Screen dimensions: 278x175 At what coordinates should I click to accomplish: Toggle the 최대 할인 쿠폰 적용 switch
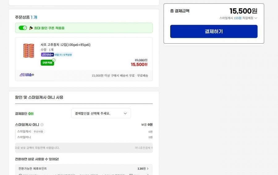click(x=23, y=28)
